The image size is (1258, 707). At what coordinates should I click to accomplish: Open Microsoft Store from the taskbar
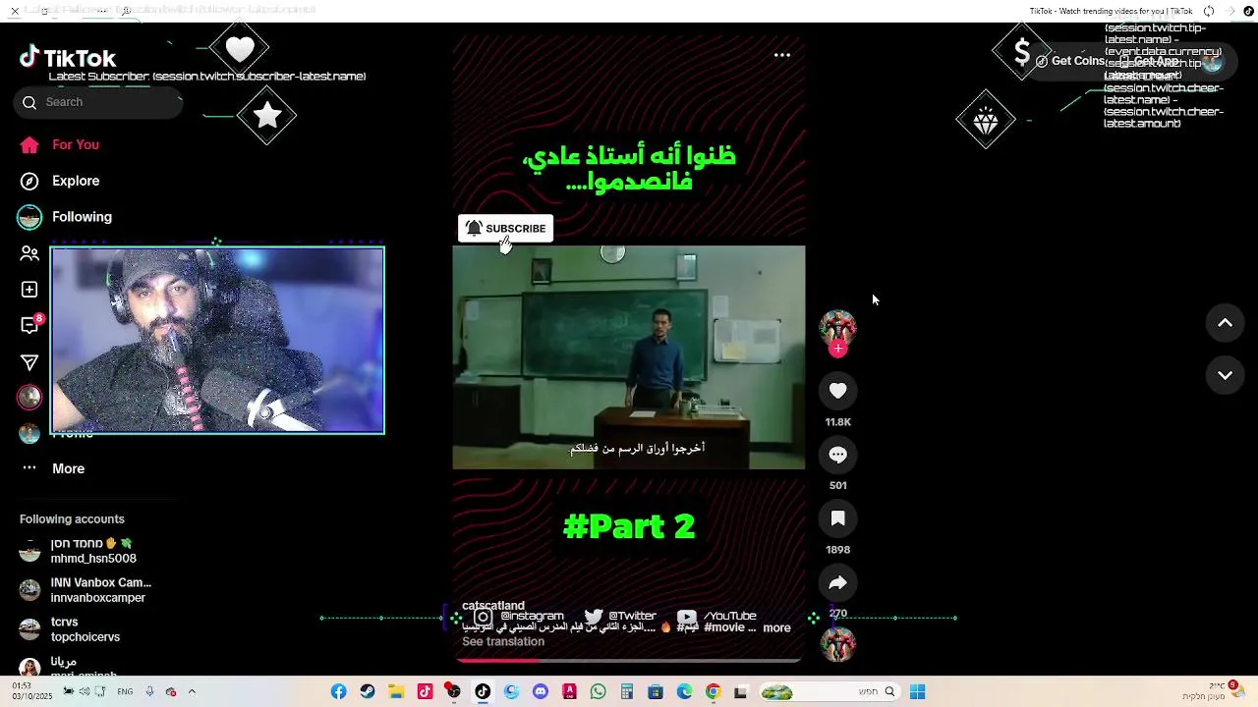tap(656, 692)
